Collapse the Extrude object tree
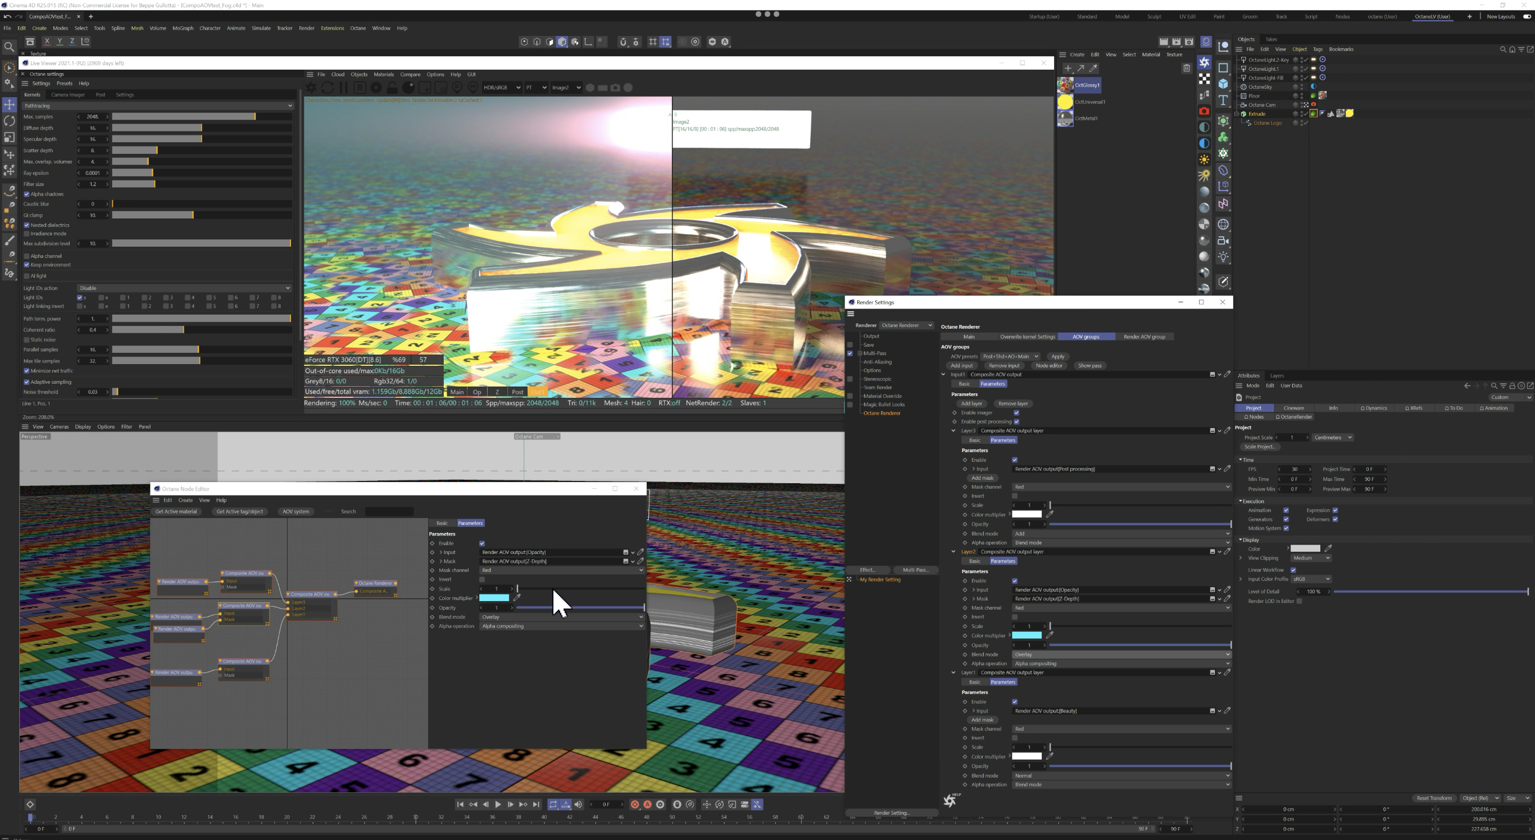 point(1237,114)
